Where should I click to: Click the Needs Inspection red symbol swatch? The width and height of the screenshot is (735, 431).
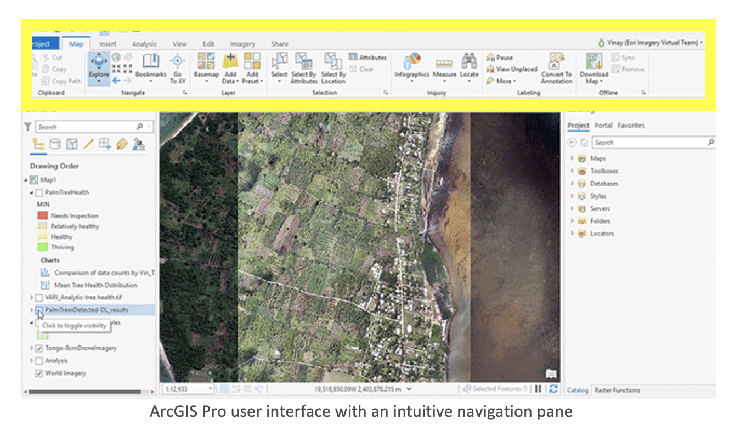(x=42, y=216)
